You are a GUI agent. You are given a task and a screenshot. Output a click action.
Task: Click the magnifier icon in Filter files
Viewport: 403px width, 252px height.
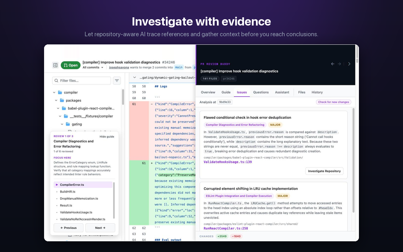tap(56, 81)
